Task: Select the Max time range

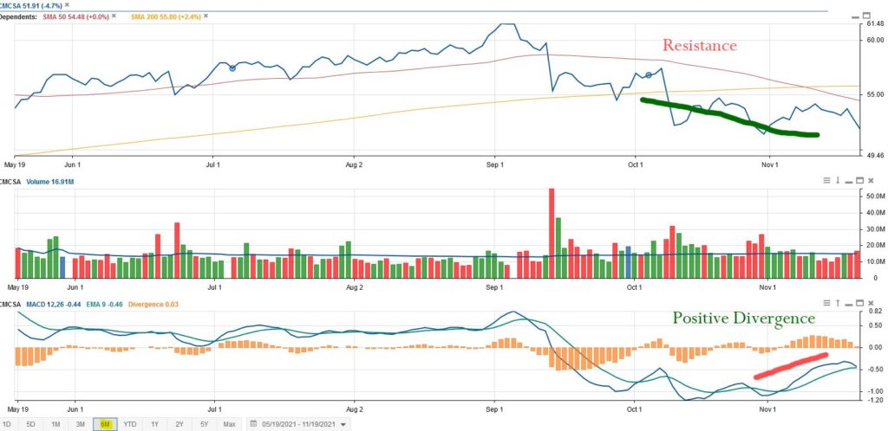Action: click(229, 424)
